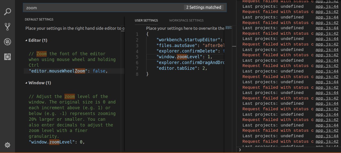Click the Default Settings header label

(x=39, y=19)
